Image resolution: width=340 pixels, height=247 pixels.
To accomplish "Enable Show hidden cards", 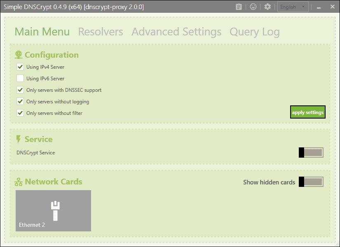I will click(x=311, y=182).
